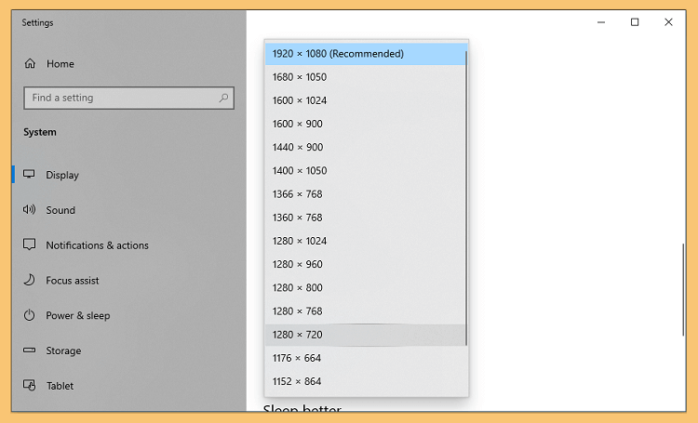Choose 1280 × 720 resolution option

click(x=366, y=335)
